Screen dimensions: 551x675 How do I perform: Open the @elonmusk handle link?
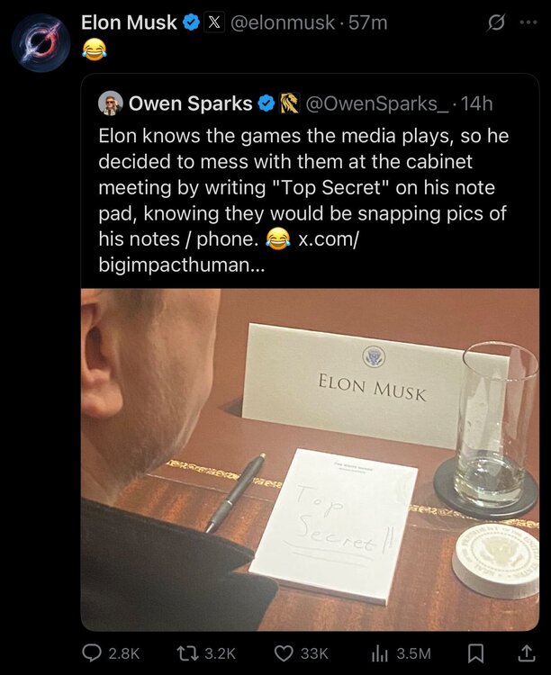point(284,23)
